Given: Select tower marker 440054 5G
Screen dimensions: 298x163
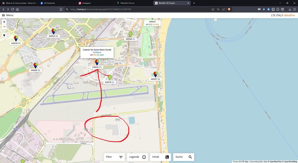Looking at the screenshot, I should (x=54, y=31).
